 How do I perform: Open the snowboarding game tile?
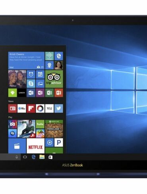pyautogui.click(x=26, y=129)
